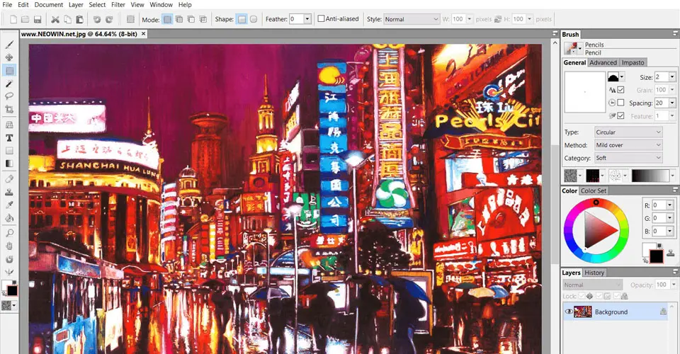This screenshot has height=354, width=680.
Task: Set Mode to subtract from selection
Action: pos(191,19)
